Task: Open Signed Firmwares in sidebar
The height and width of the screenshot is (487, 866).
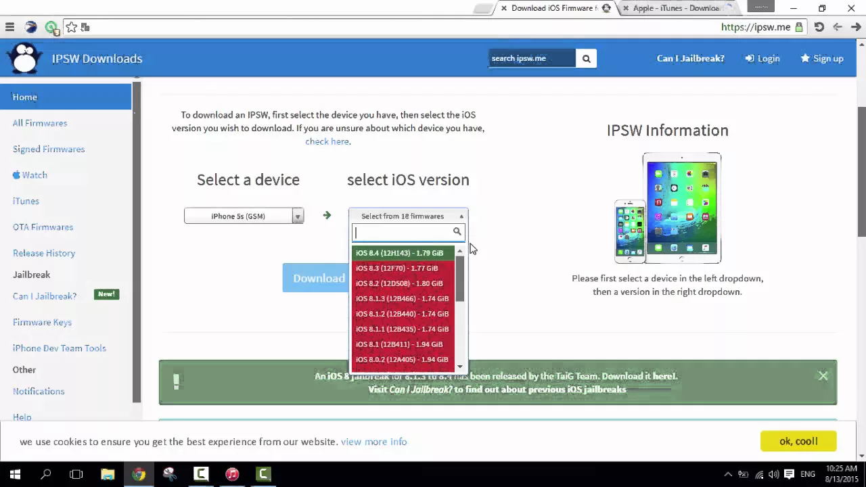Action: [x=49, y=149]
